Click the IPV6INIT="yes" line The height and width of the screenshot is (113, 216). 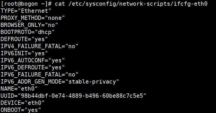point(24,53)
